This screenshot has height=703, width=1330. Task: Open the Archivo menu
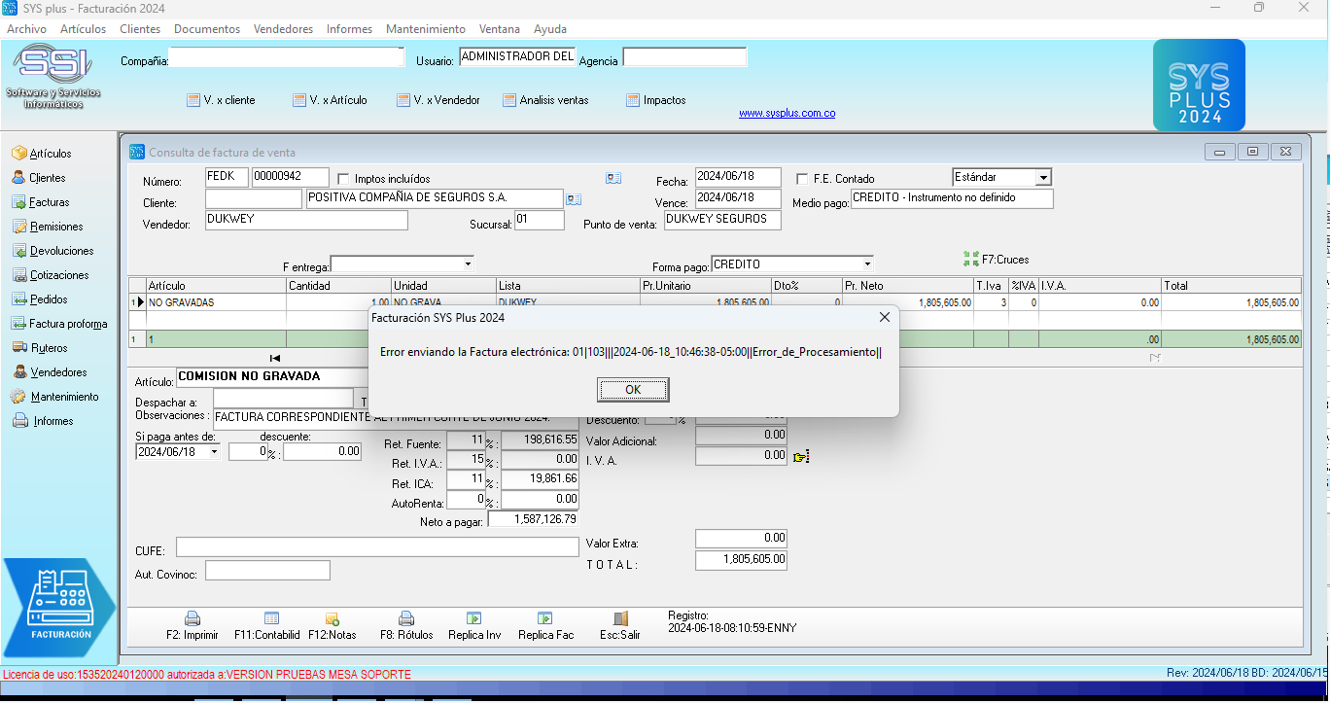coord(26,29)
